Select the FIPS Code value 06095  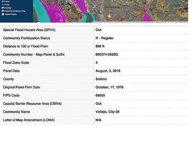[100, 95]
